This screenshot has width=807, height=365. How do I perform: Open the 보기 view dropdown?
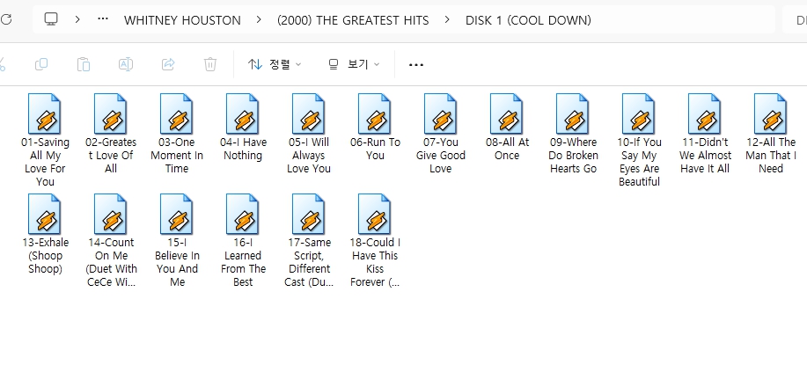[354, 64]
